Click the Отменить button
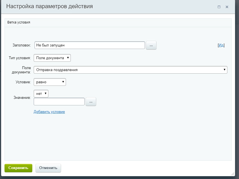The width and height of the screenshot is (239, 179). (x=48, y=168)
